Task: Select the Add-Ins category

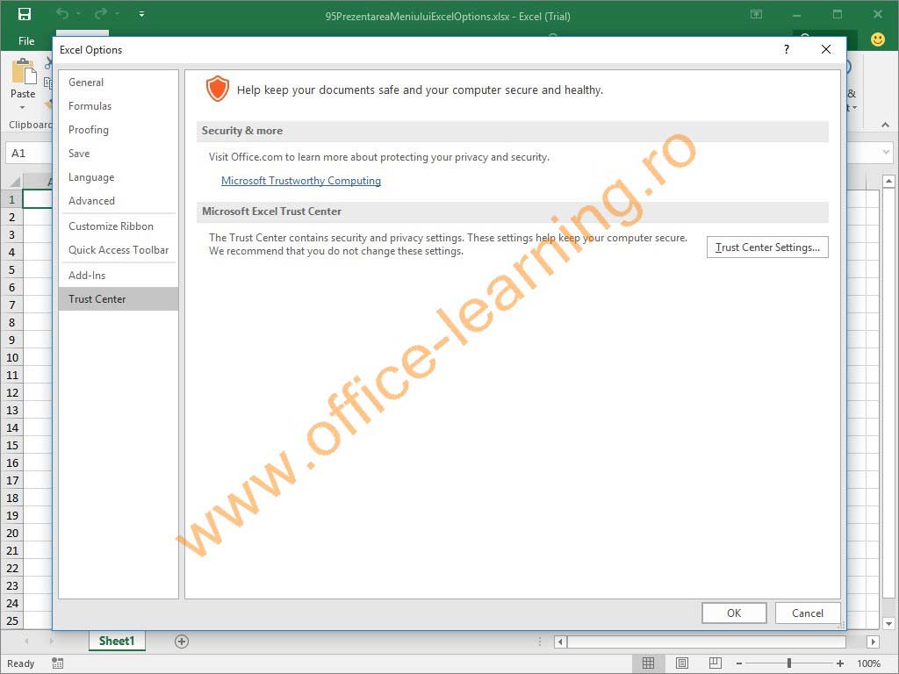Action: click(x=119, y=276)
